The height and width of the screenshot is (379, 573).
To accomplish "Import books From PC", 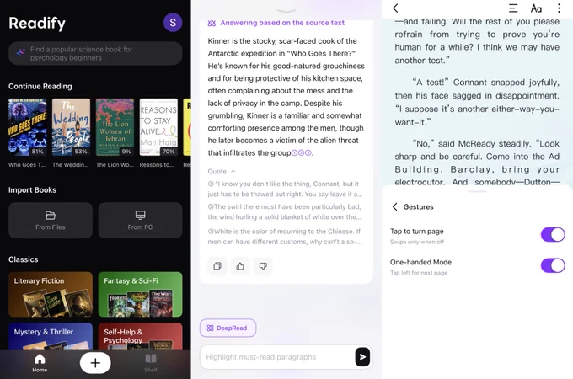I will click(x=140, y=220).
